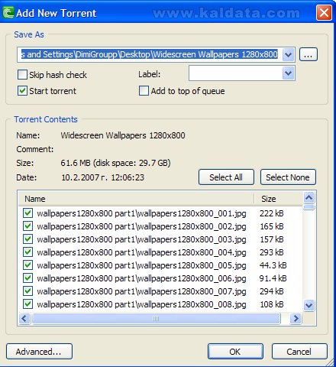Screen dimensions: 336x367
Task: Confirm with the OK button
Action: 235,352
